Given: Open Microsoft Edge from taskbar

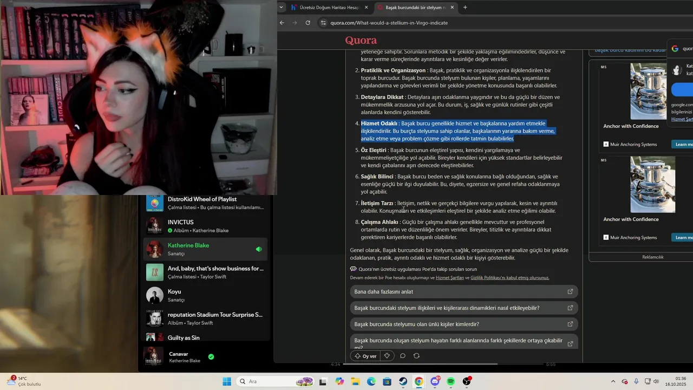Looking at the screenshot, I should [371, 381].
